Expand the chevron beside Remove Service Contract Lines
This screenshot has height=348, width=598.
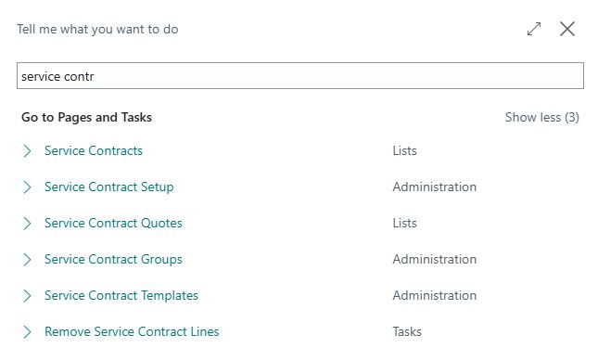[27, 332]
